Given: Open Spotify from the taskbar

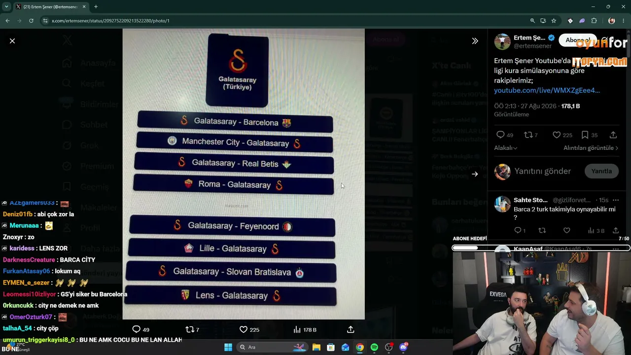Looking at the screenshot, I should coord(374,347).
